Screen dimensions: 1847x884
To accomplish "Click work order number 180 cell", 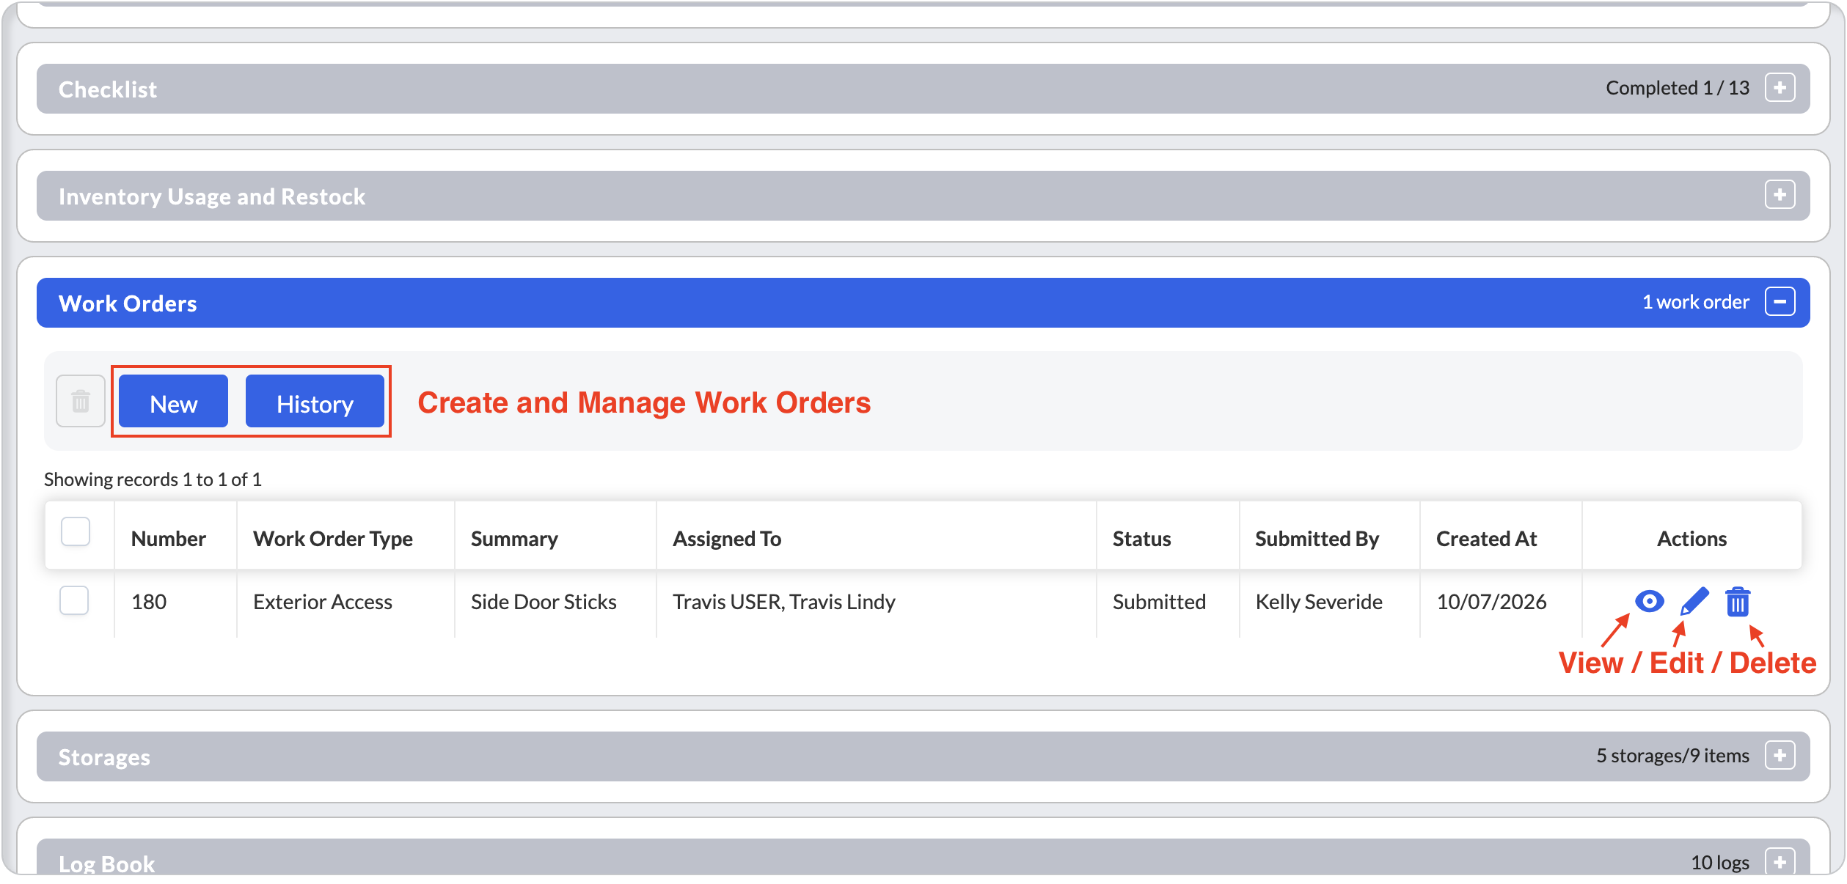I will (x=149, y=602).
